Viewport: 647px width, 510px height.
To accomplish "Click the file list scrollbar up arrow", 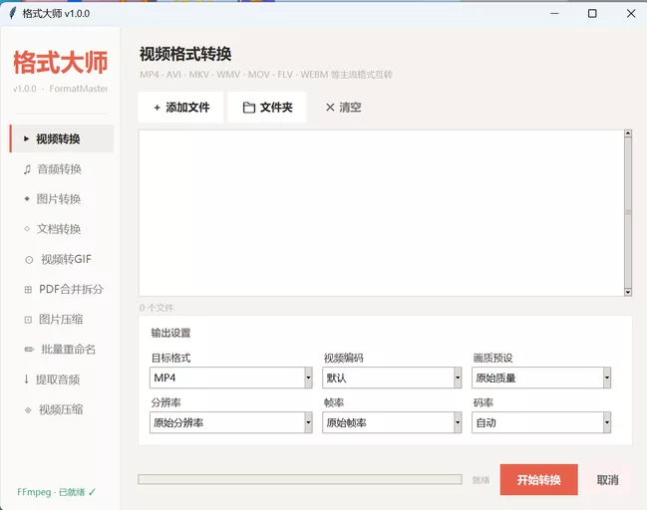I will [x=628, y=133].
